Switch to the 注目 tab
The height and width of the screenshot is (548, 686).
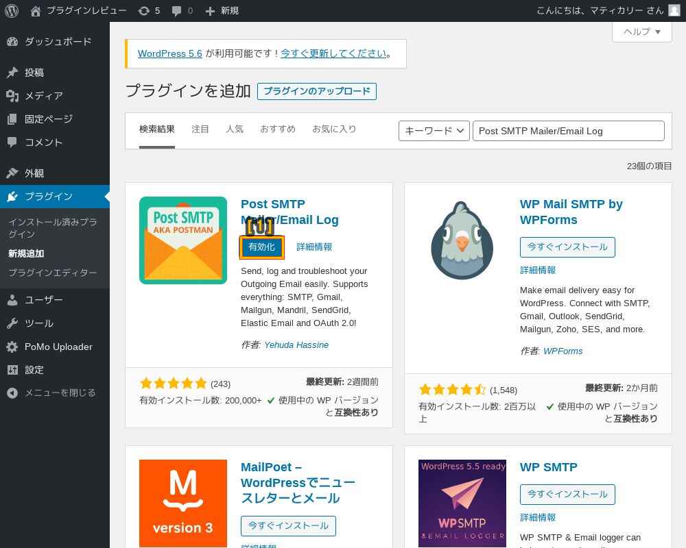200,129
